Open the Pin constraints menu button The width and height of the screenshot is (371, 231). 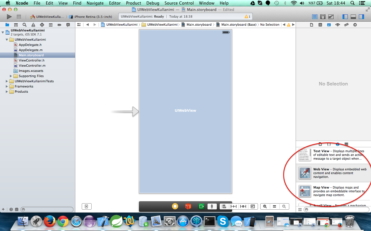point(234,206)
